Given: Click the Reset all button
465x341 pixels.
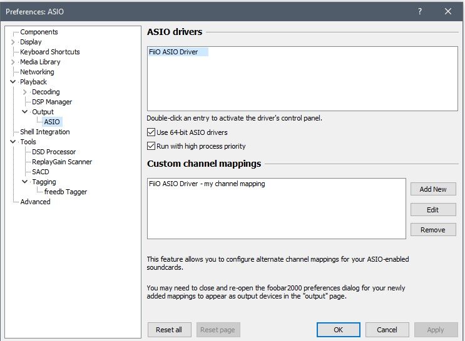Looking at the screenshot, I should [x=170, y=330].
